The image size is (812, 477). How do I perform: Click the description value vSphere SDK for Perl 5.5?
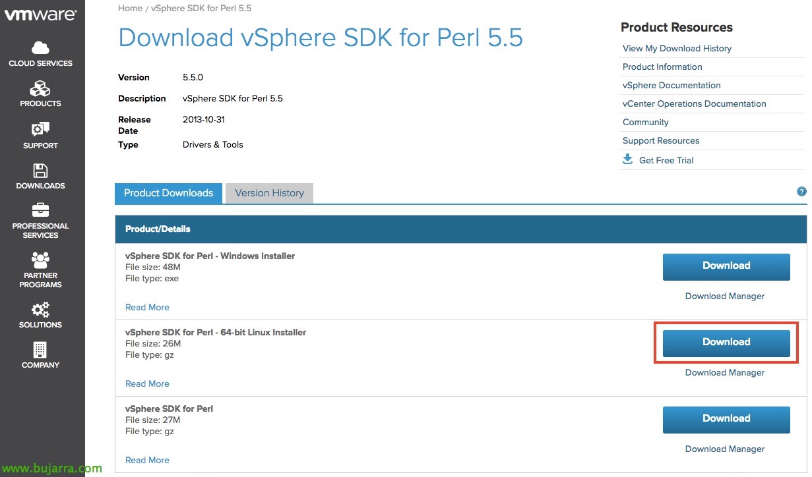click(233, 99)
